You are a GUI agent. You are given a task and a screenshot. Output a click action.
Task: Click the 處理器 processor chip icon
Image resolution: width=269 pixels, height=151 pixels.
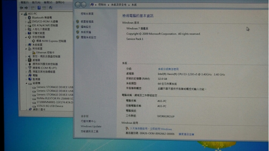(x=30, y=60)
